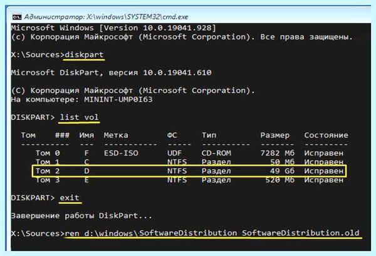
Task: Click the 'Том 1' row label
Action: pyautogui.click(x=48, y=162)
